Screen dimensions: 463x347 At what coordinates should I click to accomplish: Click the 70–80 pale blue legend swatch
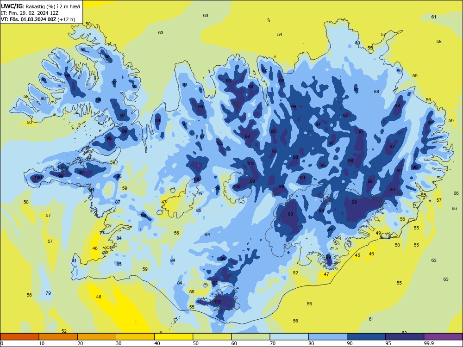point(289,337)
